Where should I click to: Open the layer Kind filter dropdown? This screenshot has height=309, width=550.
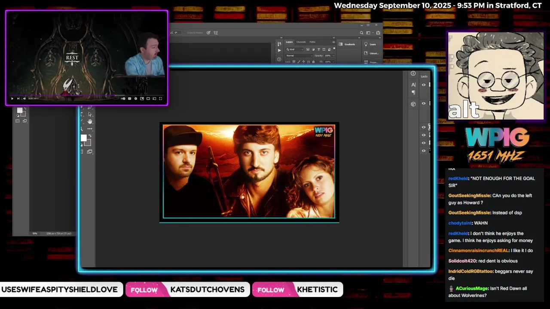click(295, 49)
